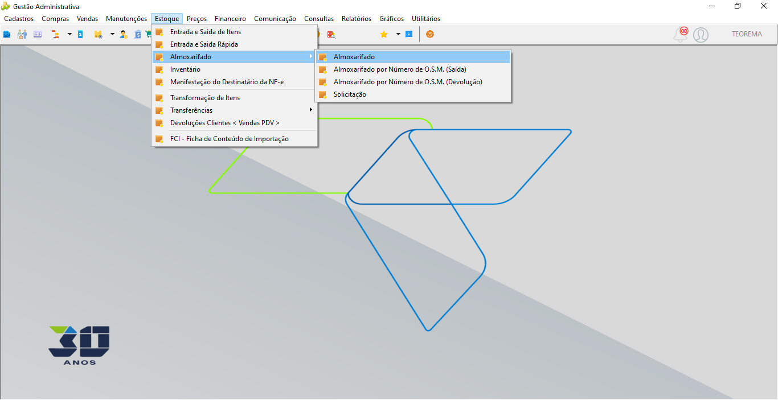Close the open Estoque menu
The image size is (778, 400).
tap(167, 19)
